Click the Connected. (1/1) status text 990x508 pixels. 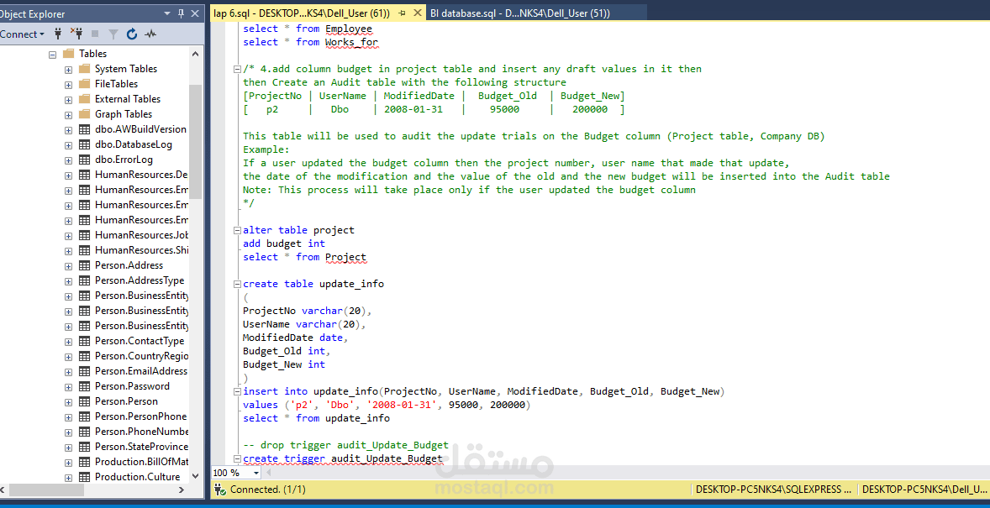point(268,490)
